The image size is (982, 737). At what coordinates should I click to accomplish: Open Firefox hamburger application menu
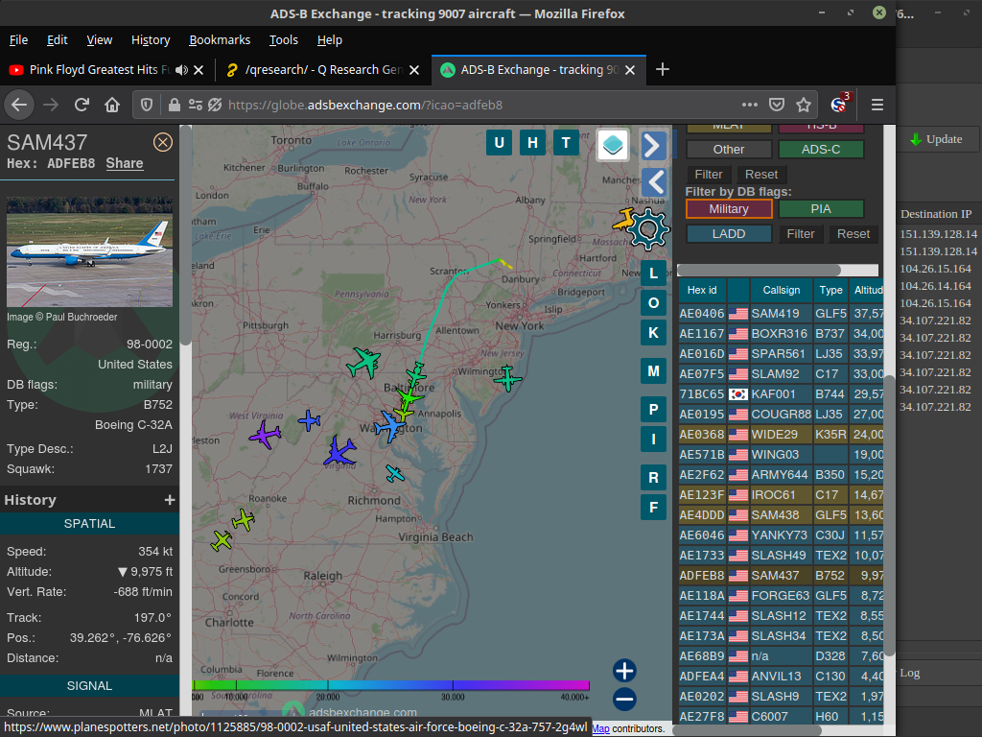coord(877,105)
